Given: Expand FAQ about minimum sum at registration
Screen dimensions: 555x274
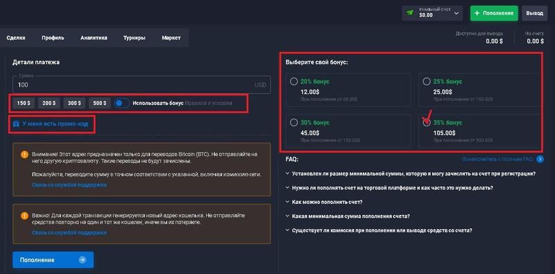Looking at the screenshot, I should tap(411, 174).
